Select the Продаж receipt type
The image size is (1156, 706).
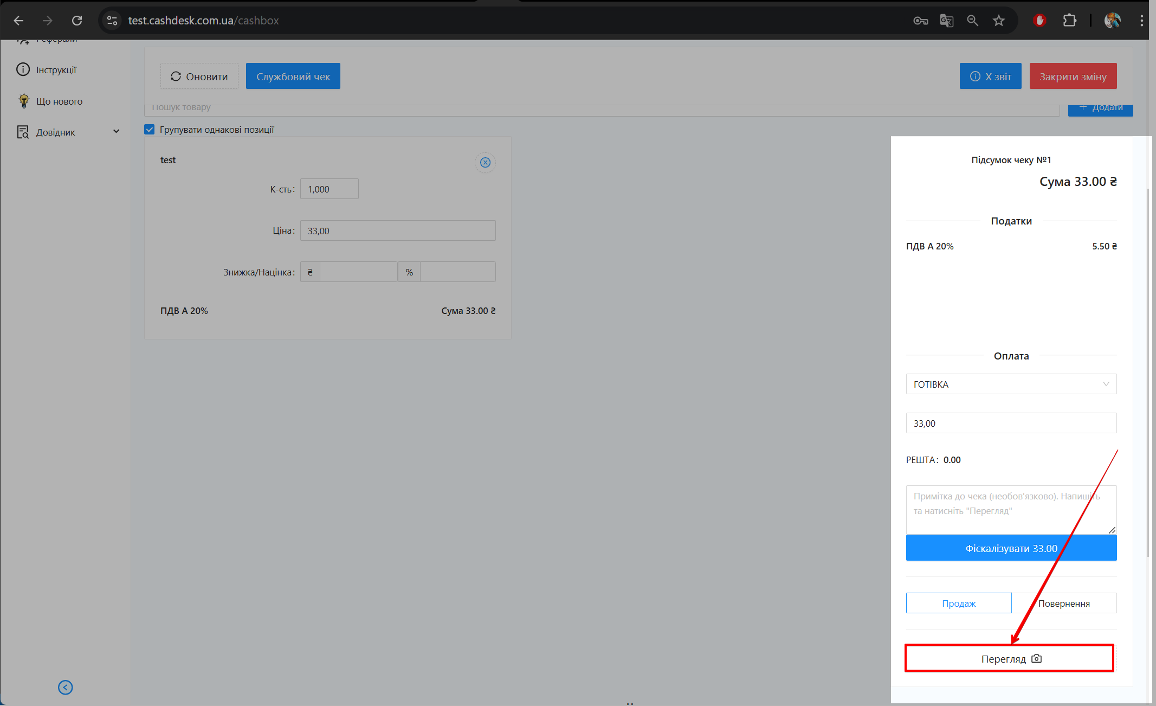(958, 604)
